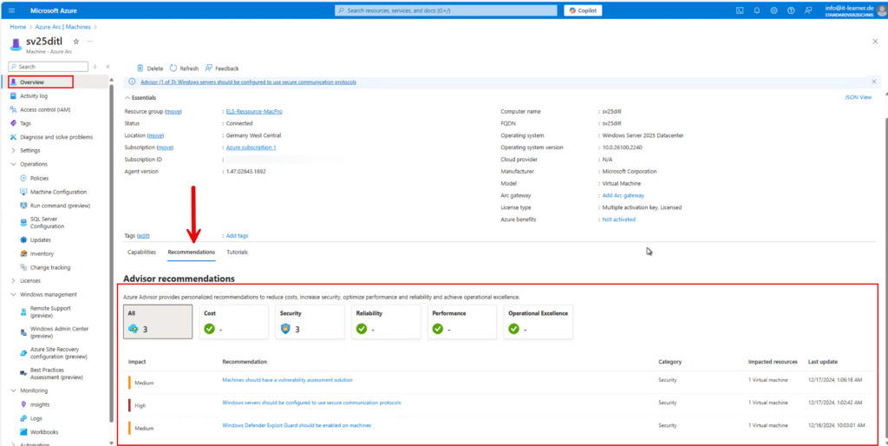Open the help question mark icon
The width and height of the screenshot is (888, 446).
pyautogui.click(x=791, y=10)
